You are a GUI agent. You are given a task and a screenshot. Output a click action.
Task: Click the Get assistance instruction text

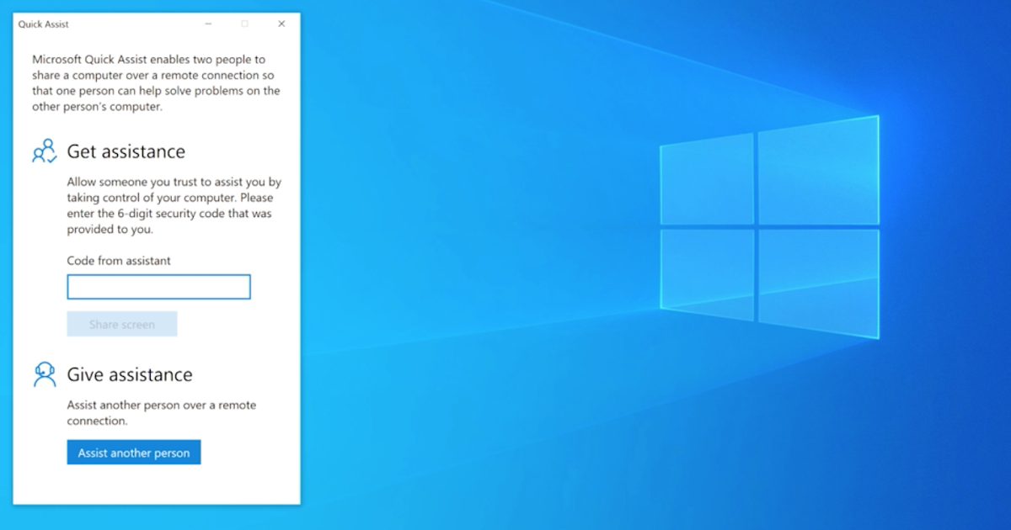tap(174, 205)
